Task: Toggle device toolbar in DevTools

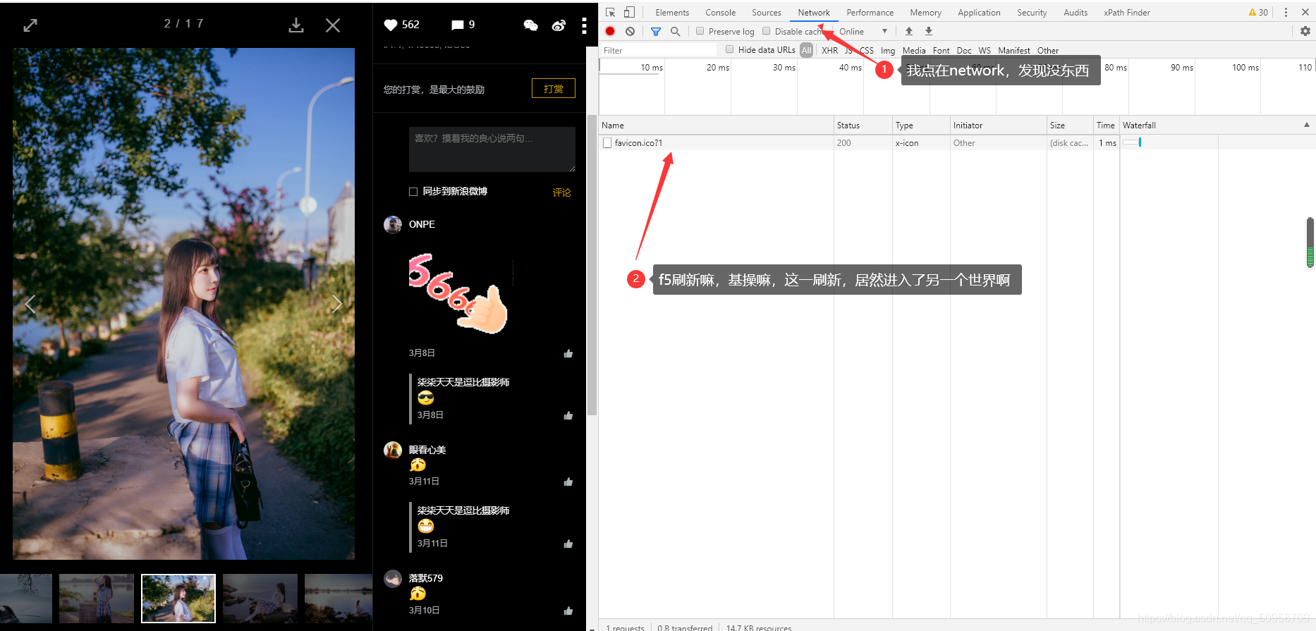Action: click(x=629, y=12)
